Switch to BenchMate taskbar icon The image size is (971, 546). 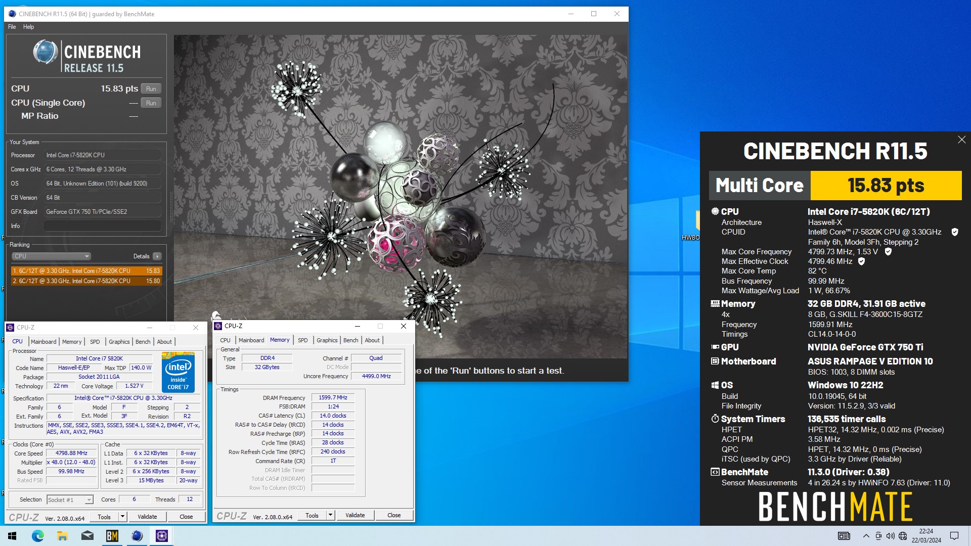tap(112, 536)
